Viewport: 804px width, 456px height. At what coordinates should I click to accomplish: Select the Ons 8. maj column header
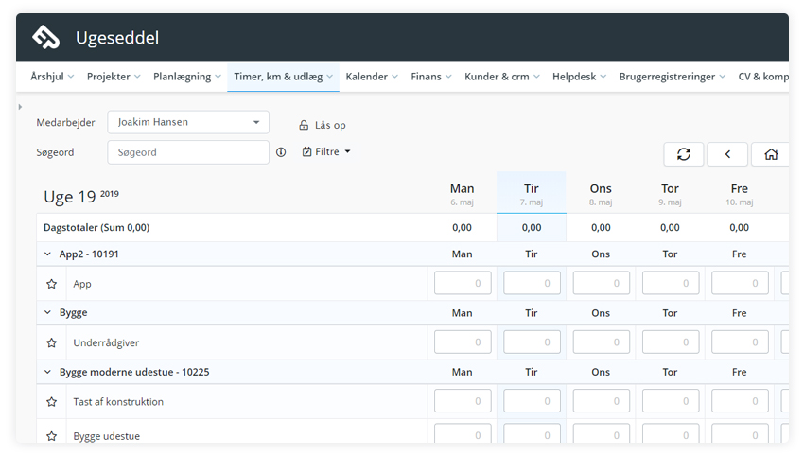pyautogui.click(x=601, y=194)
